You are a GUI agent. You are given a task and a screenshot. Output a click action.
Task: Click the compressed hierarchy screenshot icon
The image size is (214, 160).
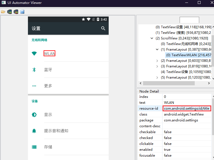(16, 12)
